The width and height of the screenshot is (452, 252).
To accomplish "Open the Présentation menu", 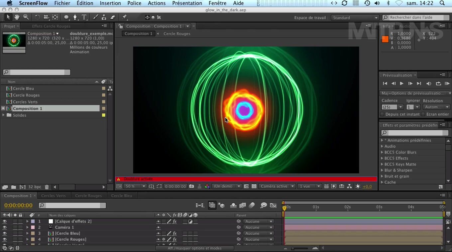I will click(187, 3).
